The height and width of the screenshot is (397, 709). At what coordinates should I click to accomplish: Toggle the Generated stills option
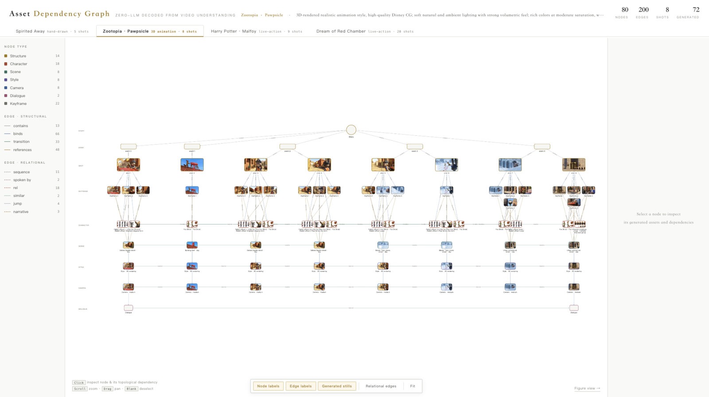(337, 386)
